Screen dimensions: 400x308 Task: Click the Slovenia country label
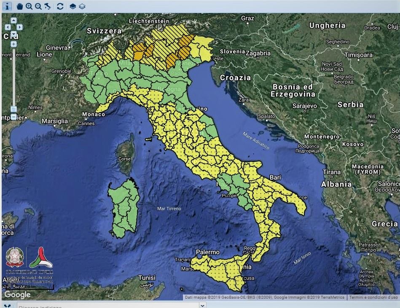pos(232,51)
